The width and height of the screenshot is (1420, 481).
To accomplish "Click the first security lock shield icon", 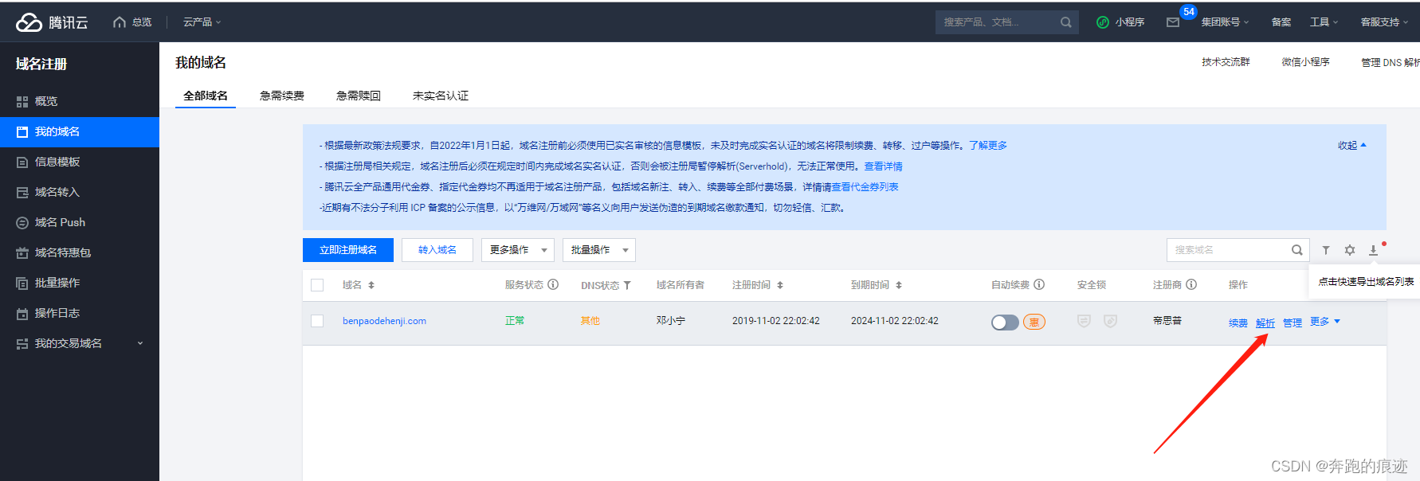I will tap(1084, 321).
